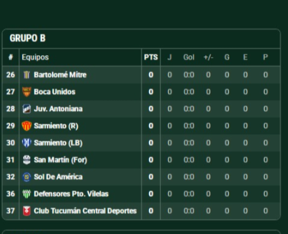The height and width of the screenshot is (234, 288).
Task: Click the Sol De América round badge
Action: pyautogui.click(x=27, y=177)
